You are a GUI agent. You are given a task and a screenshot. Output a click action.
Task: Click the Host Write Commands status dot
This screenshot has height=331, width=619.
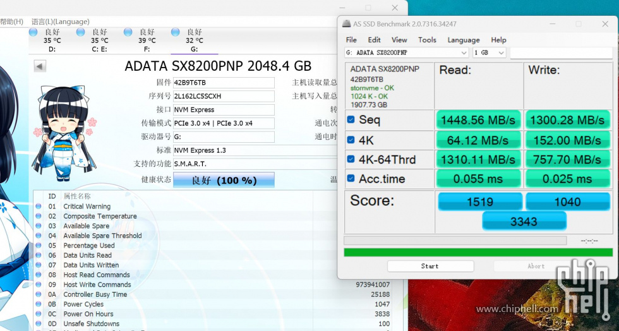[39, 284]
